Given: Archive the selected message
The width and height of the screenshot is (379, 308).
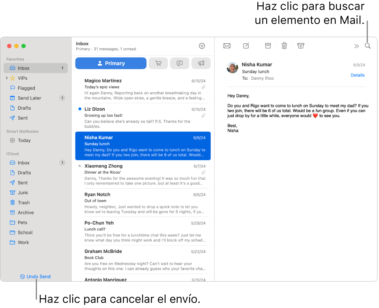Looking at the screenshot, I should (268, 46).
